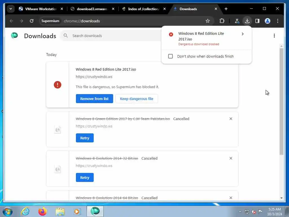Switch to the download3.vmware tab
The height and width of the screenshot is (217, 289).
pyautogui.click(x=89, y=9)
